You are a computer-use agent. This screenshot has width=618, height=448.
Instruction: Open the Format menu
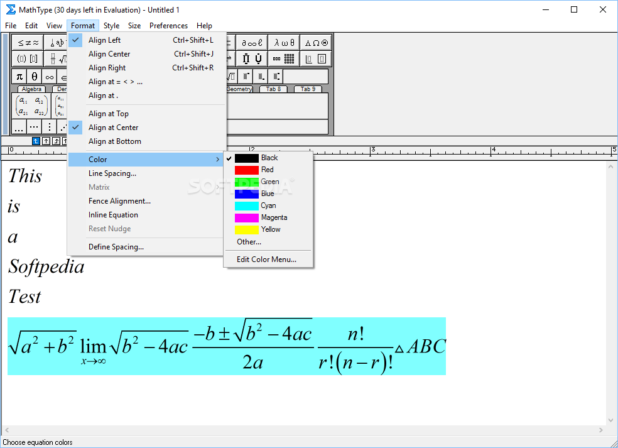pos(83,26)
